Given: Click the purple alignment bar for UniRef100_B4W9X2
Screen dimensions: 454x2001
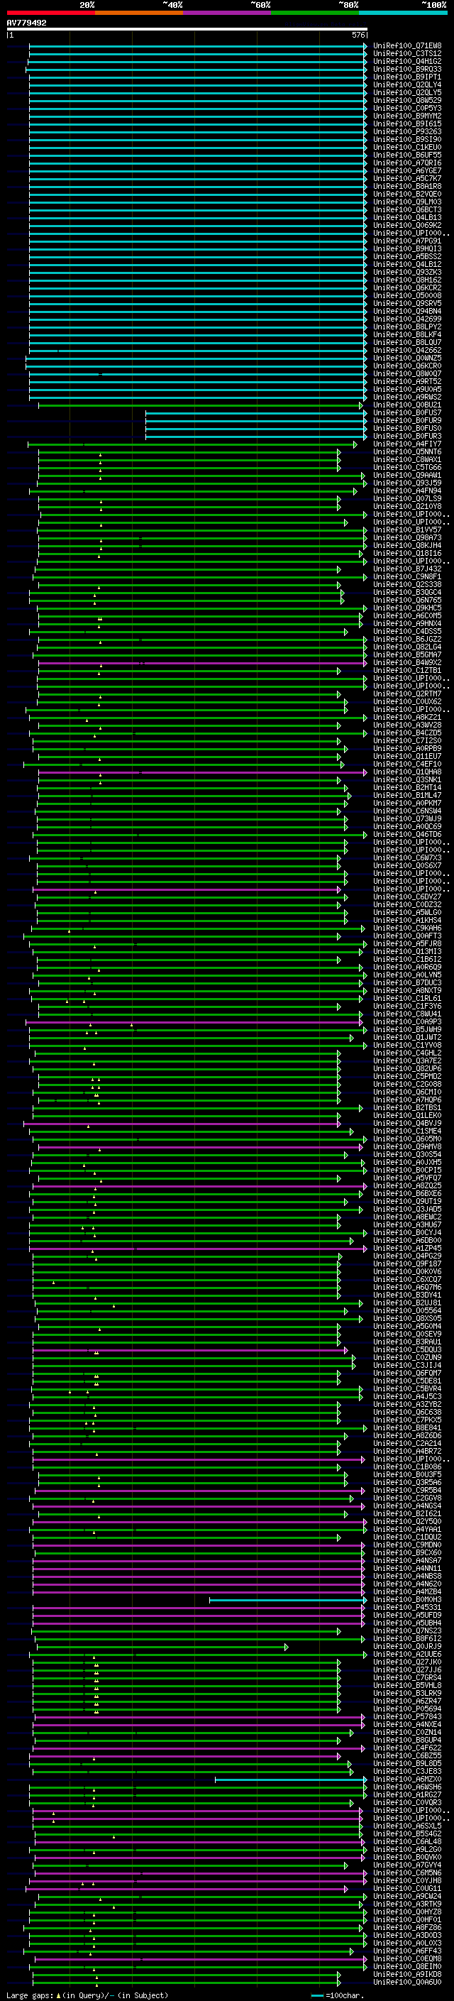Looking at the screenshot, I should [201, 662].
